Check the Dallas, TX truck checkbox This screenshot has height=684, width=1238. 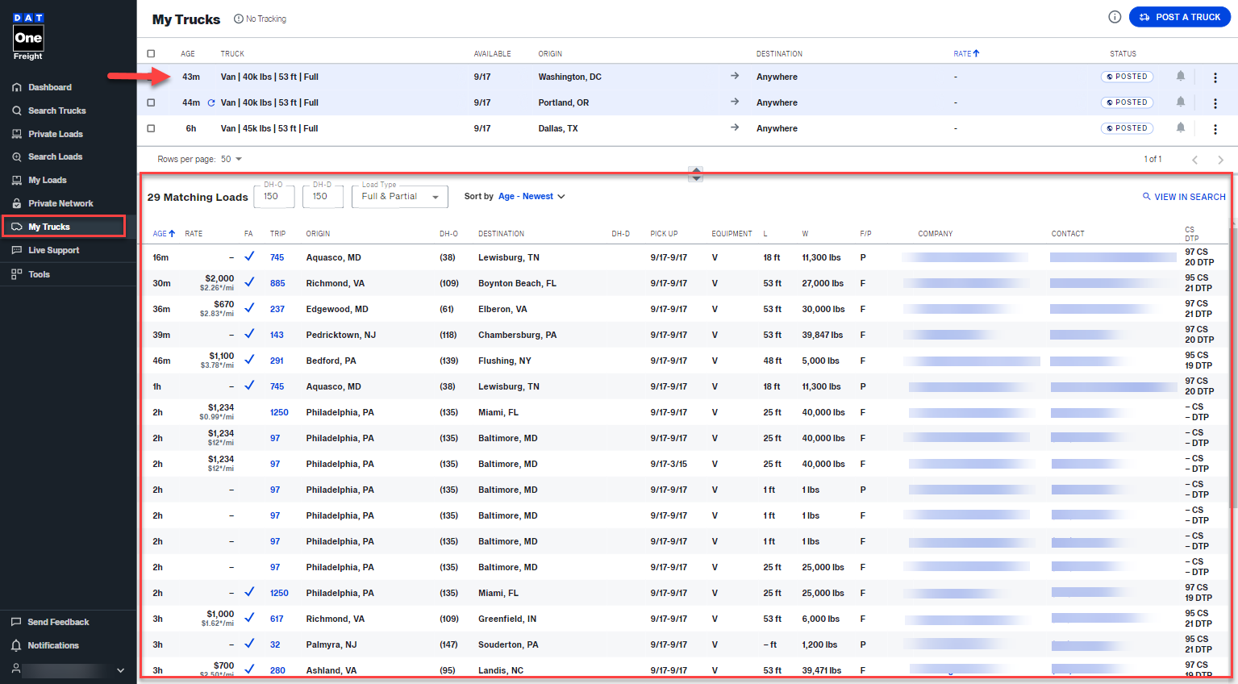pos(151,129)
